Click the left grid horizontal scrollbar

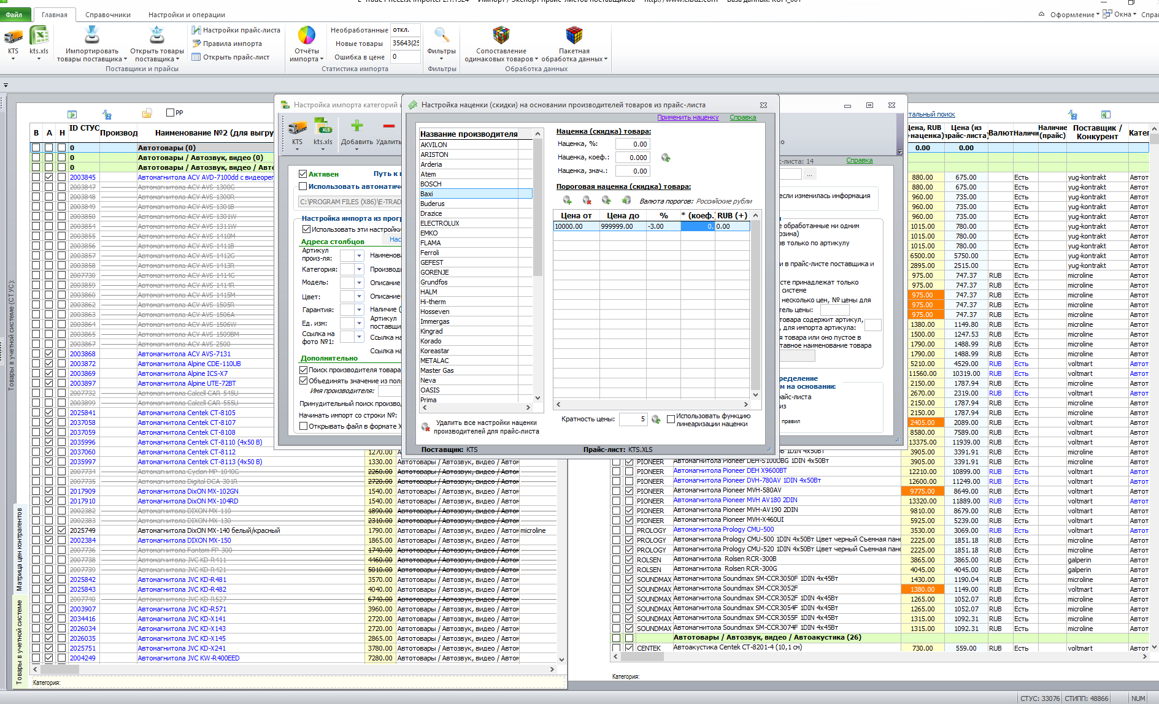(293, 669)
